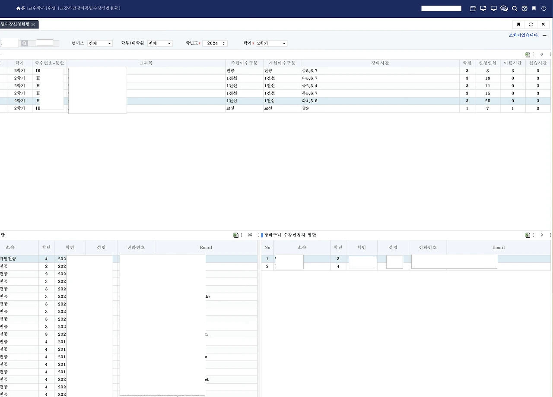Image resolution: width=553 pixels, height=397 pixels.
Task: Select the course row with time 화4,5,6
Action: tap(275, 101)
